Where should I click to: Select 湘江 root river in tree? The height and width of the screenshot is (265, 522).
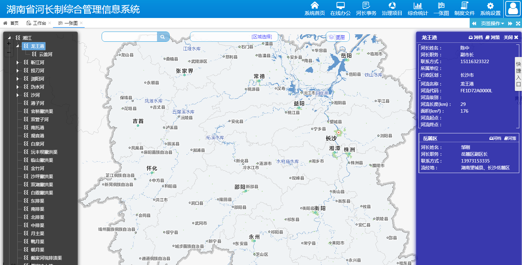[27, 38]
